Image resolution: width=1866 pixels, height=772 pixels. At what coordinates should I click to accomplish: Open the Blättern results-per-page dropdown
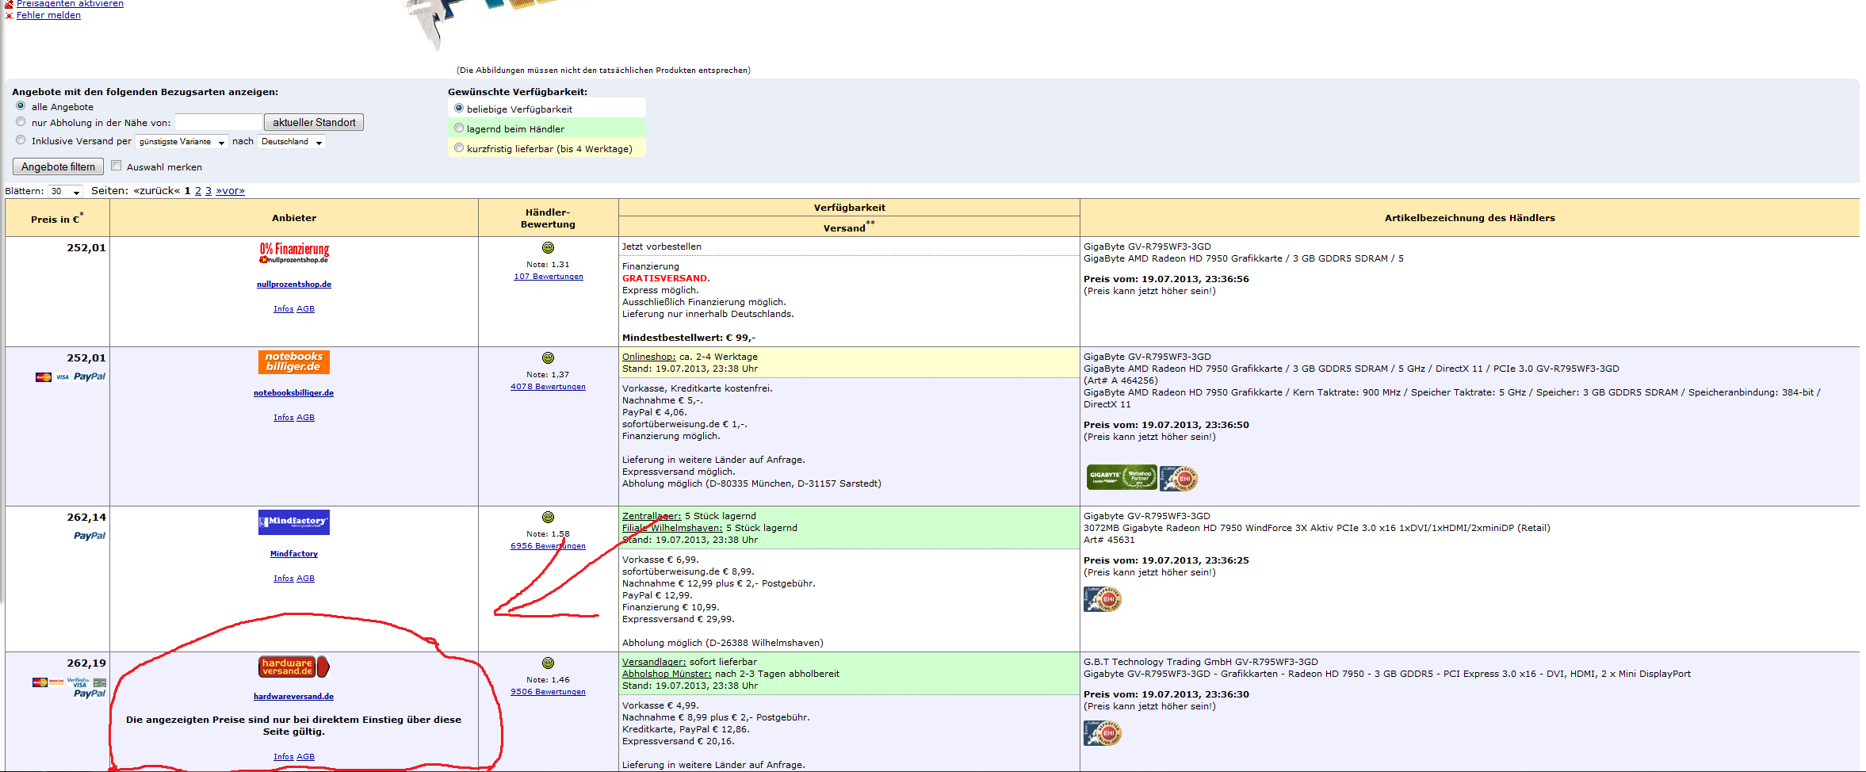point(65,191)
